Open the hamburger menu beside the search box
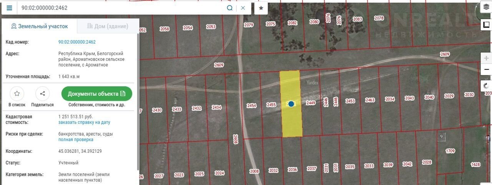Image resolution: width=492 pixels, height=185 pixels. (x=9, y=8)
